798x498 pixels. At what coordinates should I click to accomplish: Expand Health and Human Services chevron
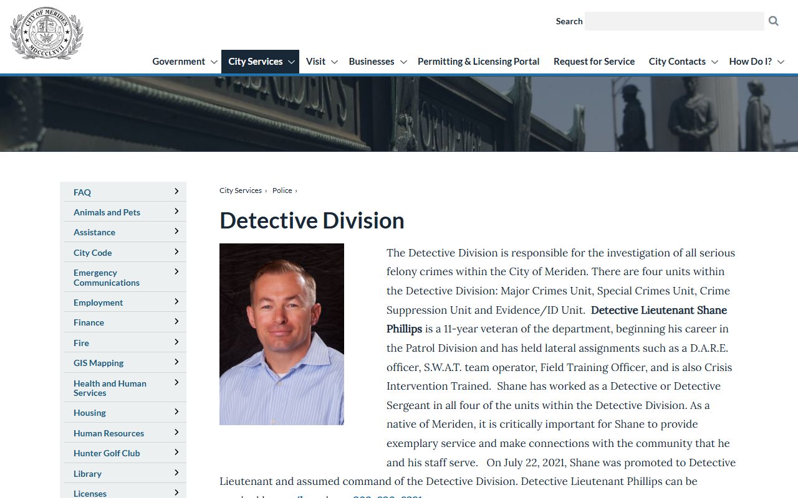[176, 382]
